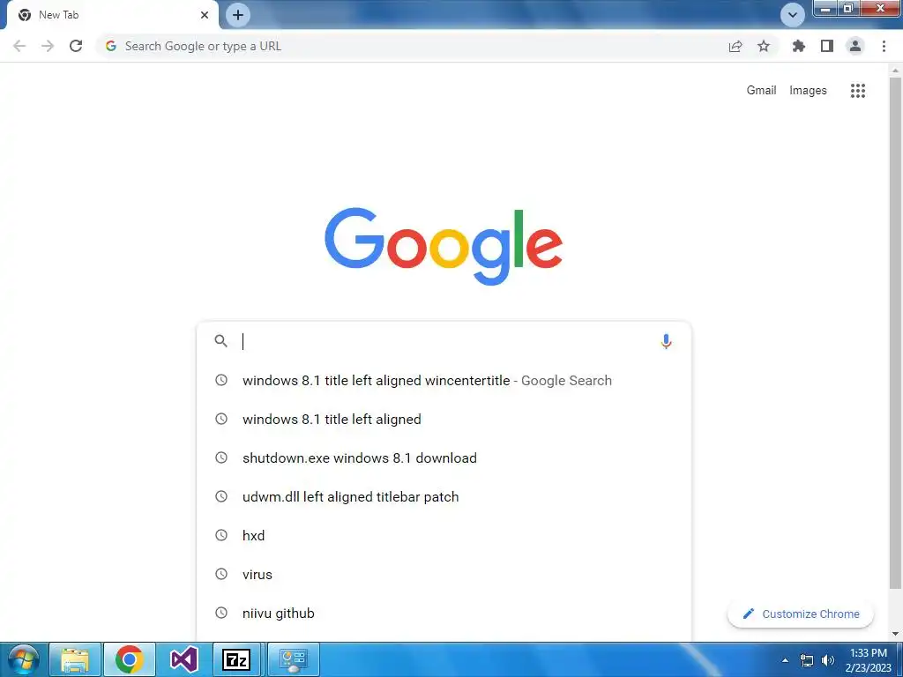Select suggestion 'windows 8.1 title left aligned wincentertitle'

coord(444,381)
